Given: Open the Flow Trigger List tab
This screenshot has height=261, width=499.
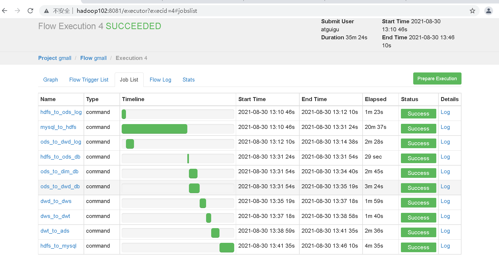Looking at the screenshot, I should click(89, 80).
